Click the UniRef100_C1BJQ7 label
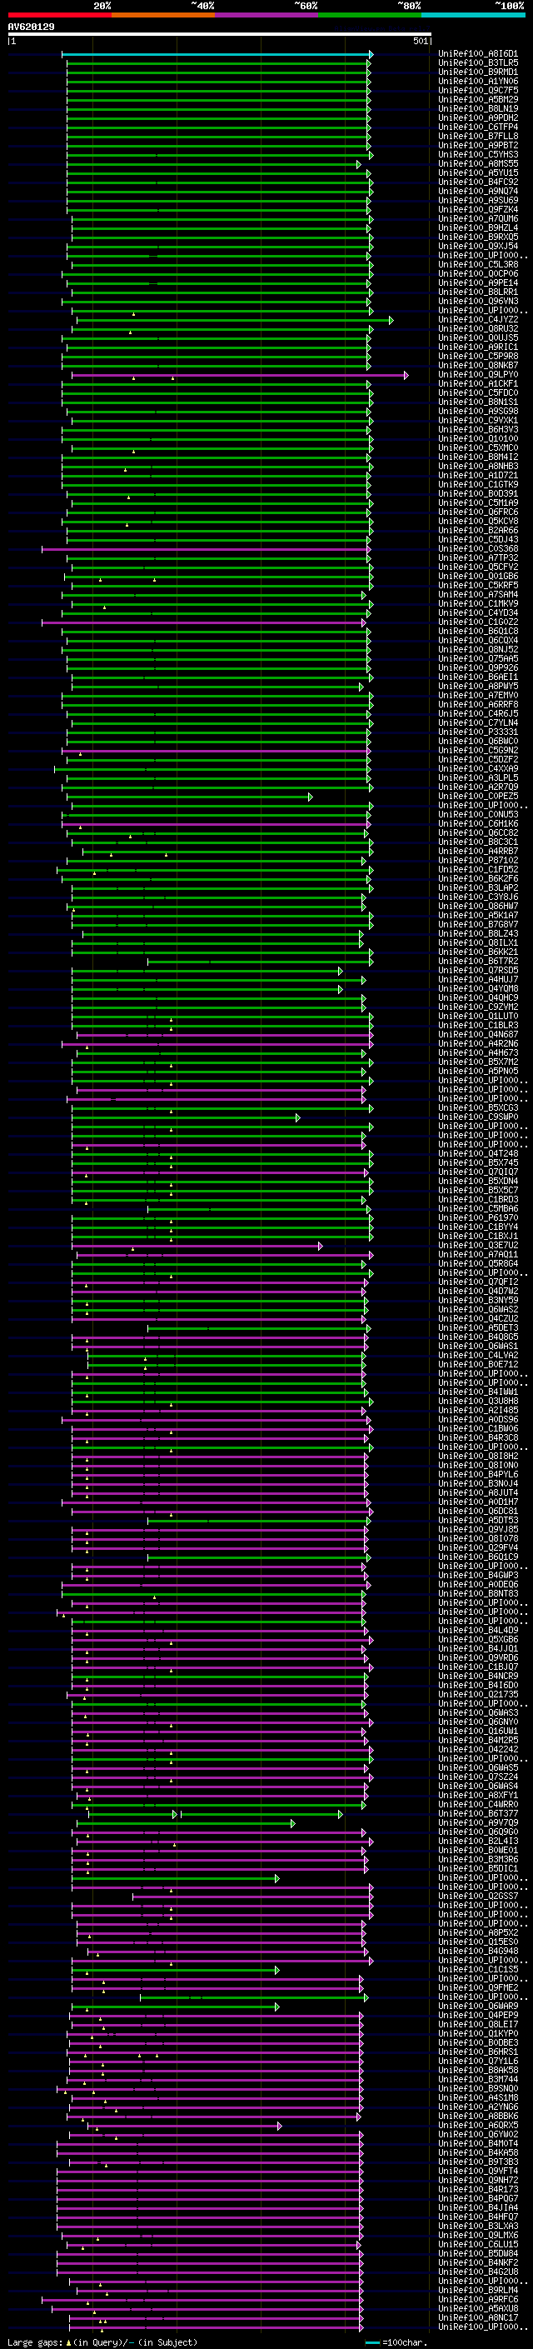The width and height of the screenshot is (533, 2349). 477,1667
